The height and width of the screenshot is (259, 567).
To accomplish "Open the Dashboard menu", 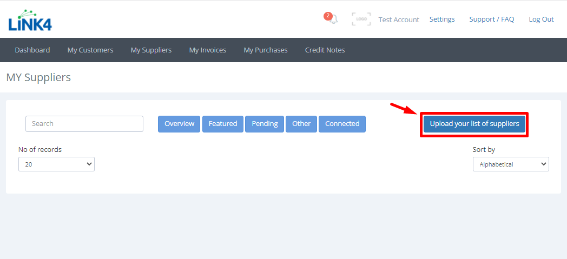I will click(32, 50).
